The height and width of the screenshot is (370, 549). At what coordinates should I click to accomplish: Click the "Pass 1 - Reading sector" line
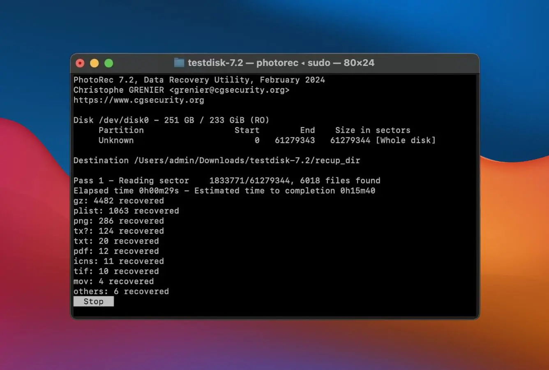point(227,180)
